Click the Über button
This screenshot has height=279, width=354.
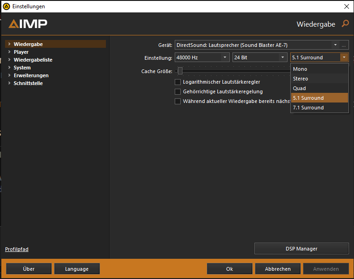[29, 268]
